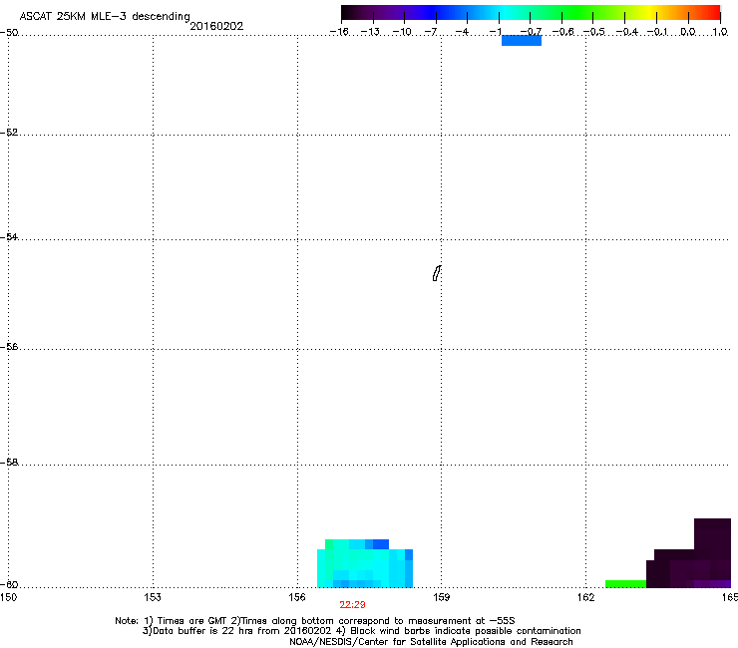
Task: Click the longitude label 162
Action: tap(585, 597)
